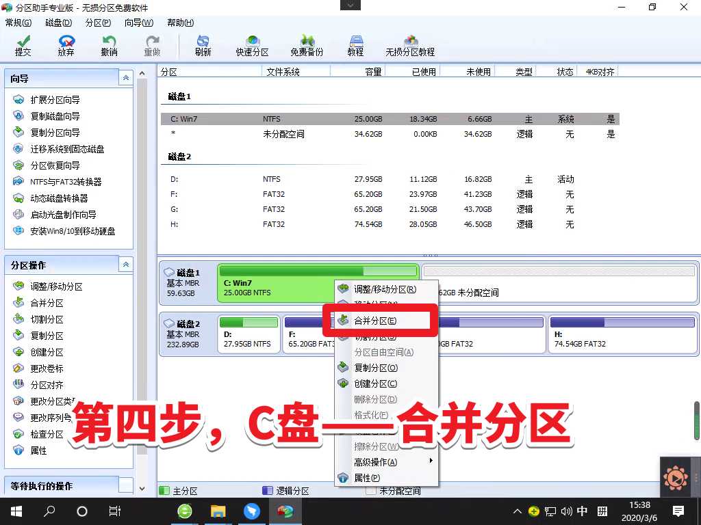
Task: Select the 未分配空间 row in list
Action: (390, 134)
